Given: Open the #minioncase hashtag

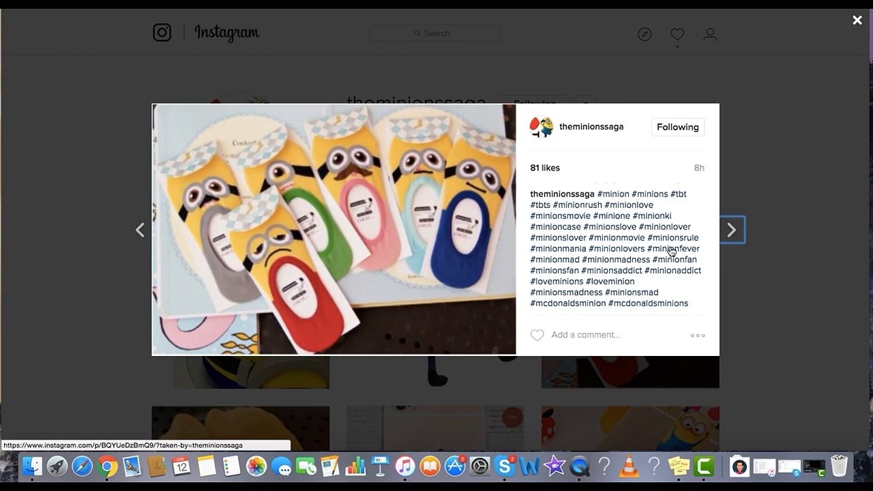Looking at the screenshot, I should [556, 226].
